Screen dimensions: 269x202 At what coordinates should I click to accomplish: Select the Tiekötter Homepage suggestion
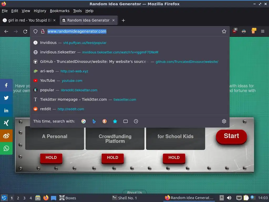coord(130,99)
